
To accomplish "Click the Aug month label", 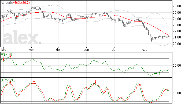I will point(145,50).
